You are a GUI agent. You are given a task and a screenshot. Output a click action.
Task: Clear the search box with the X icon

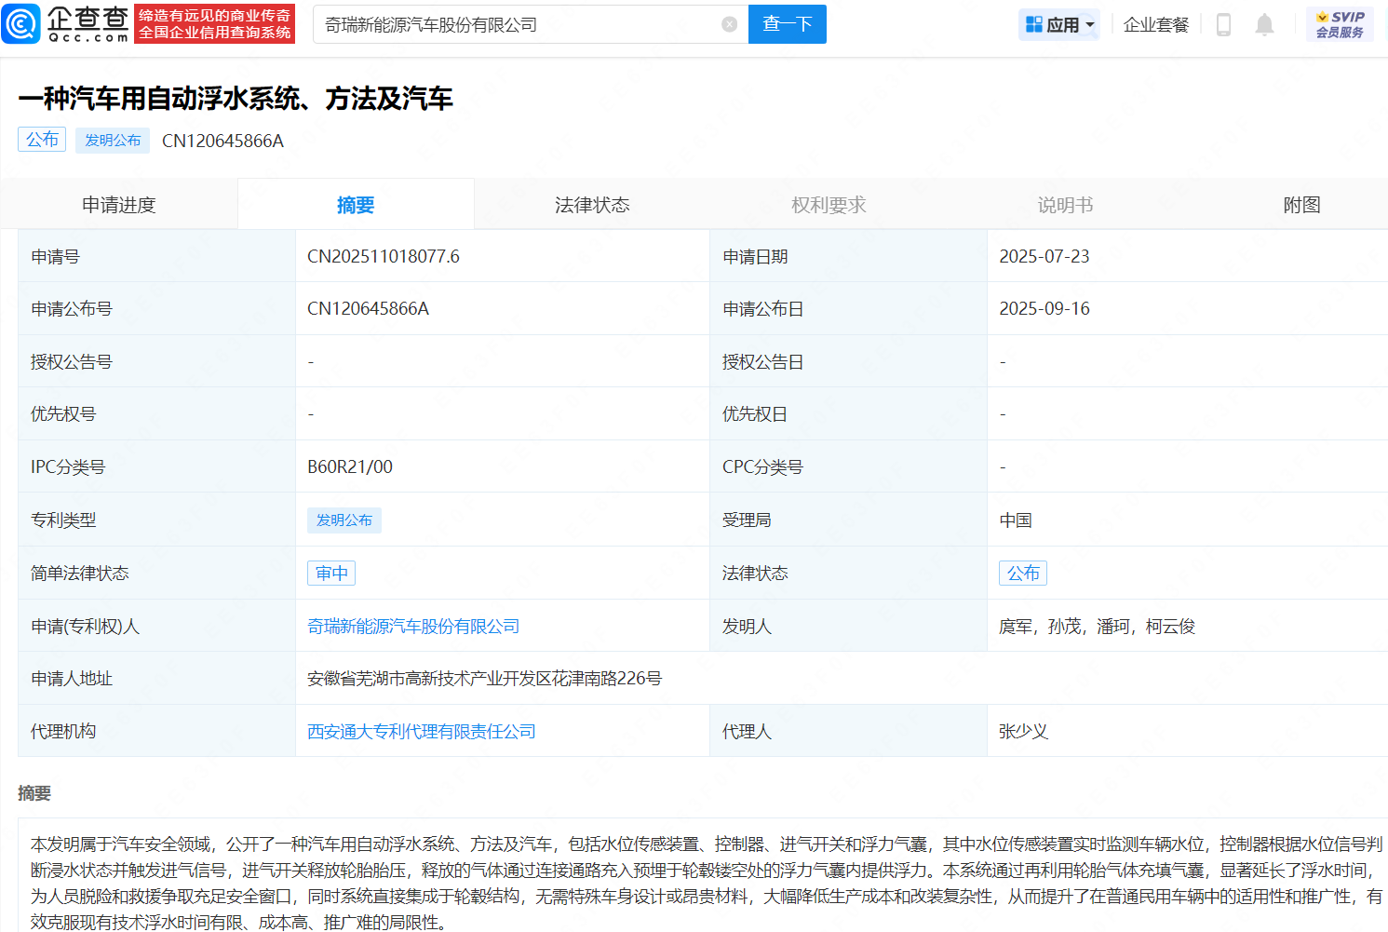(730, 24)
